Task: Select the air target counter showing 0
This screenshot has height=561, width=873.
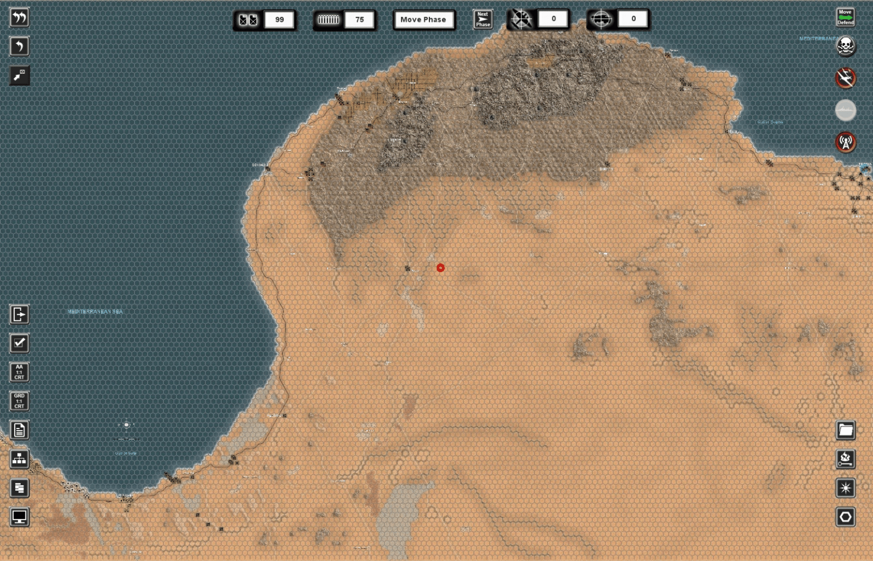Action: click(553, 19)
